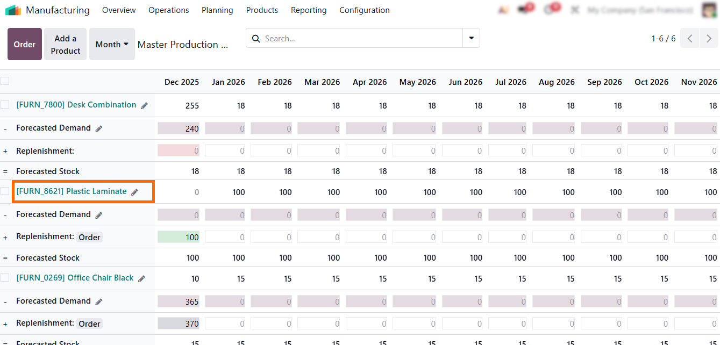Click the Manufacturing app logo icon
The image size is (720, 345).
pyautogui.click(x=13, y=10)
